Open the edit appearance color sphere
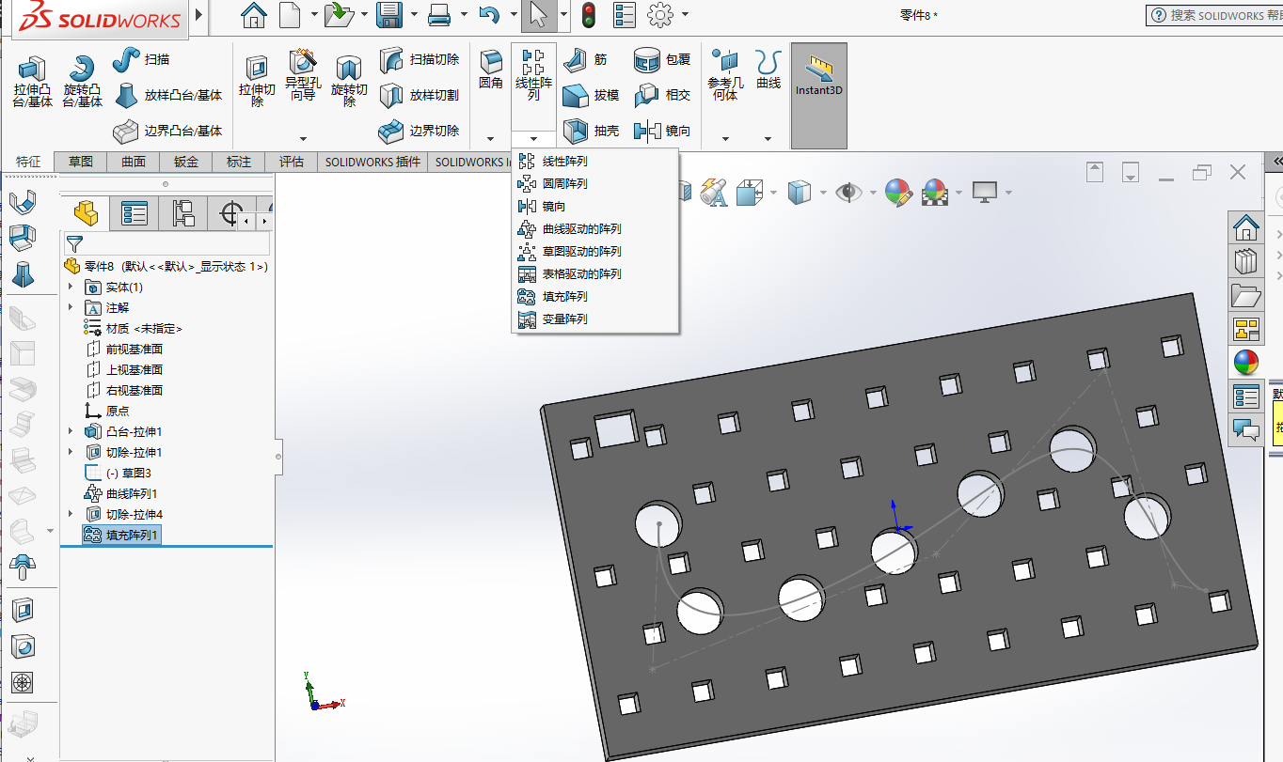The height and width of the screenshot is (762, 1283). coord(898,193)
